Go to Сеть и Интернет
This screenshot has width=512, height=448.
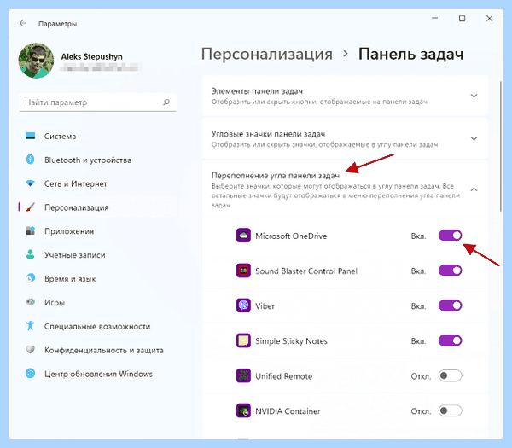click(98, 183)
